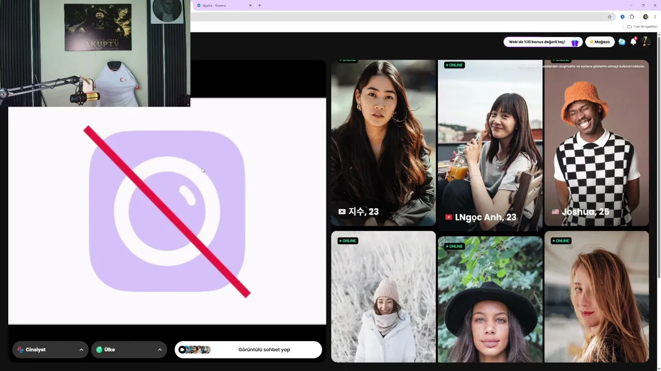Open the Tüm Yer İşaretleri bookmarks folder
Screen dimensions: 661x371
click(642, 26)
